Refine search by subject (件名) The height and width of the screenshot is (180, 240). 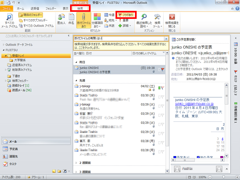tap(71, 19)
